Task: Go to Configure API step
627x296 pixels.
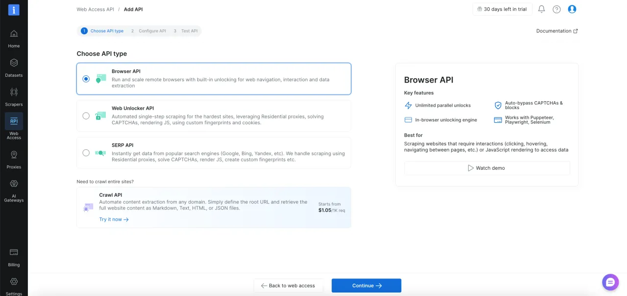Action: coord(148,31)
